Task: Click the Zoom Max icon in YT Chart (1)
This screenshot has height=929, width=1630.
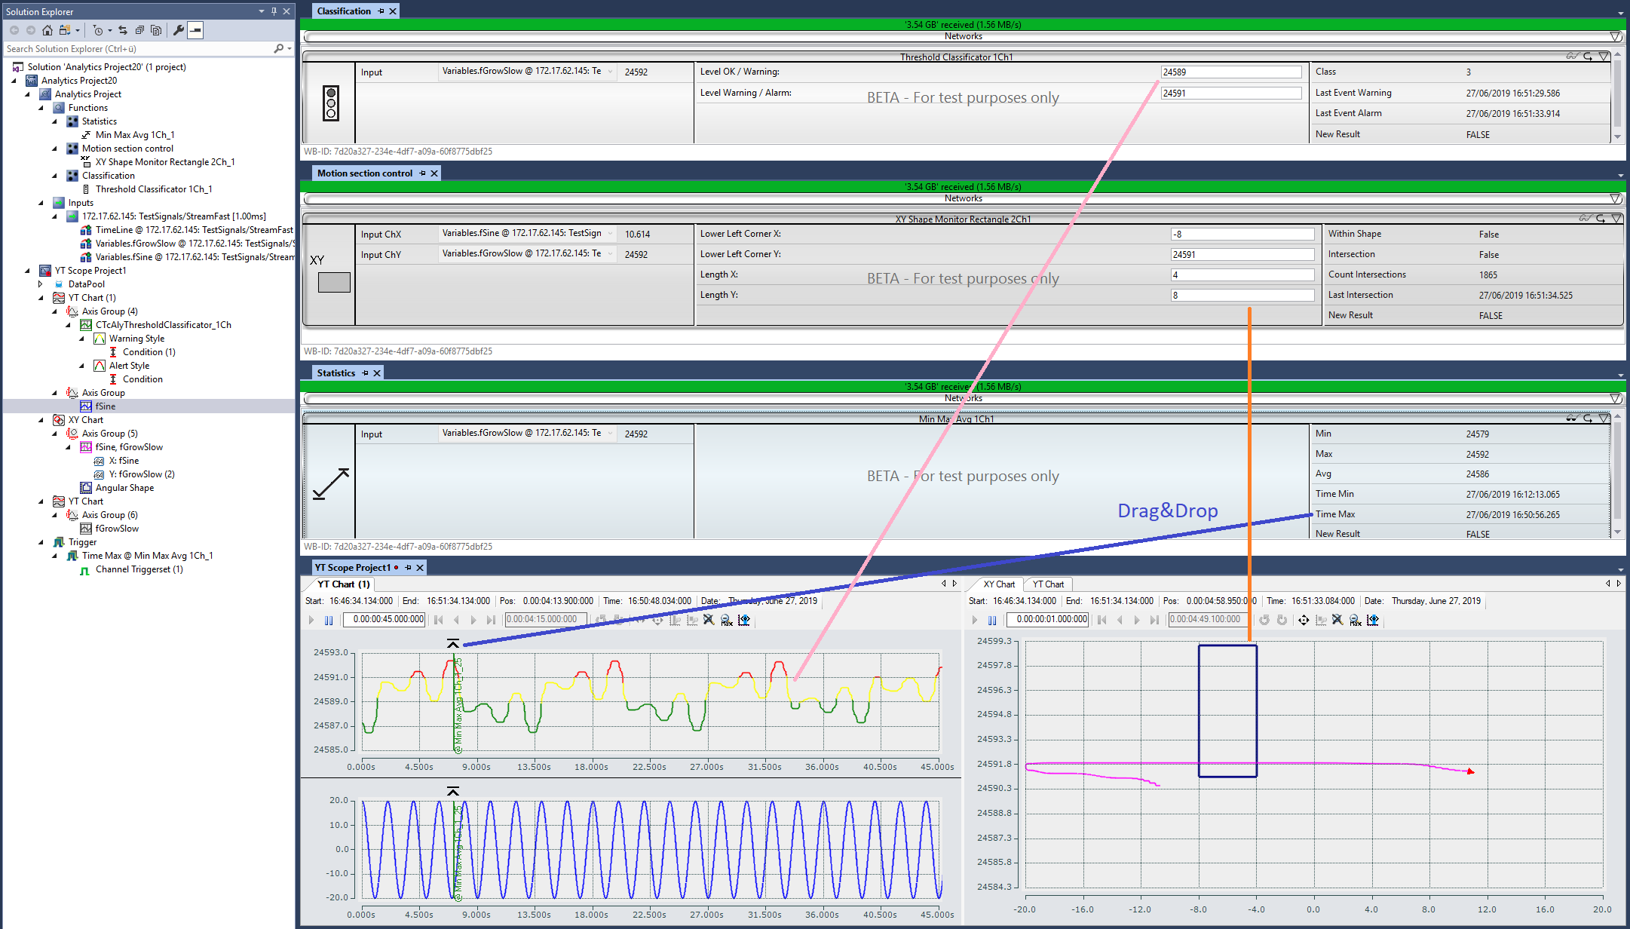Action: pyautogui.click(x=726, y=620)
